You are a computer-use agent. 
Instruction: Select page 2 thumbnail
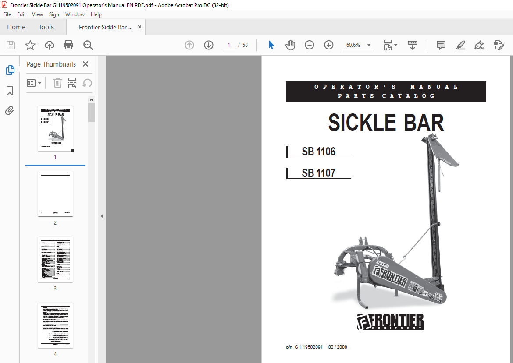coord(55,194)
